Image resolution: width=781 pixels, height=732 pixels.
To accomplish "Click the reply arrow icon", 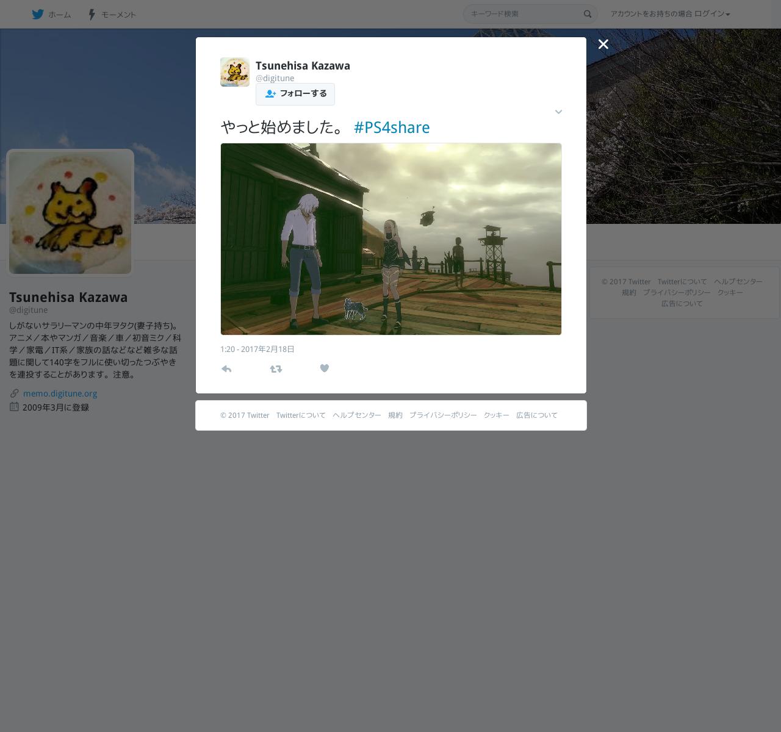I will click(226, 368).
